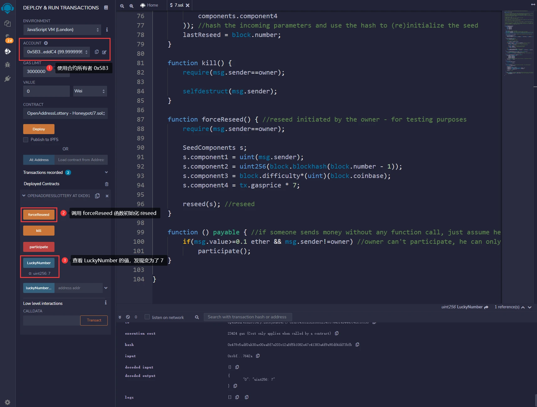This screenshot has width=537, height=407.
Task: Toggle listen on network checkbox
Action: click(147, 317)
